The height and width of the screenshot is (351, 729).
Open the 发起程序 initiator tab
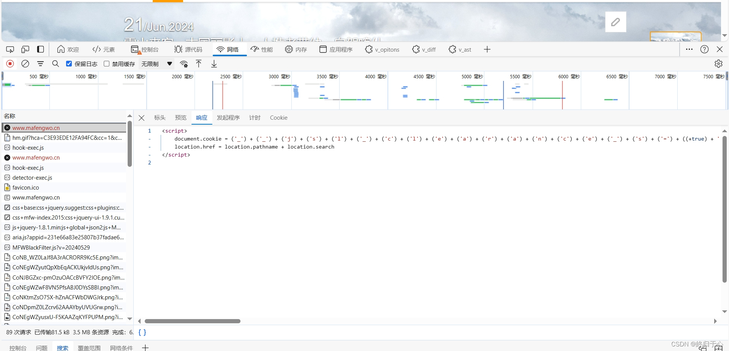(x=228, y=118)
